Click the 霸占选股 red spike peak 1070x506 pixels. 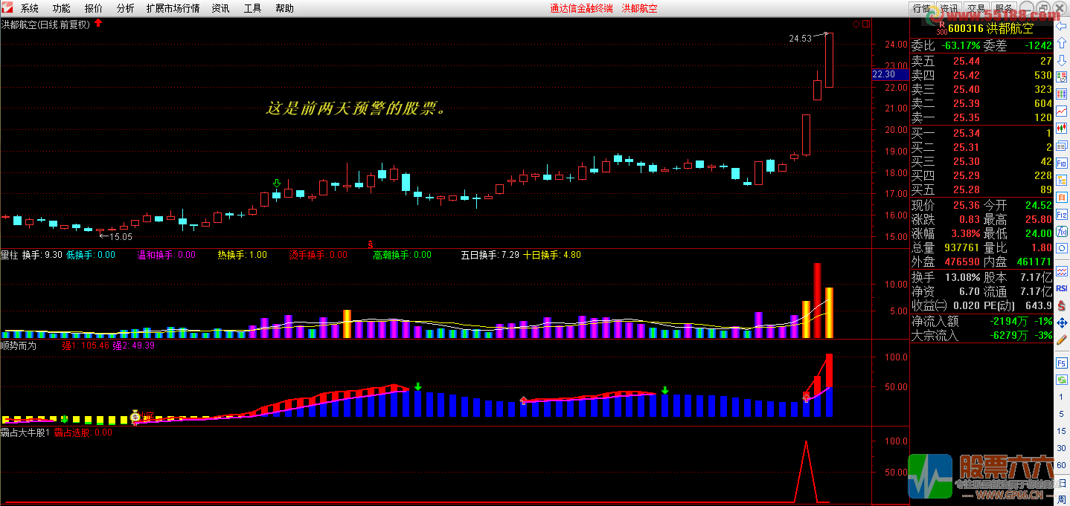pos(805,443)
